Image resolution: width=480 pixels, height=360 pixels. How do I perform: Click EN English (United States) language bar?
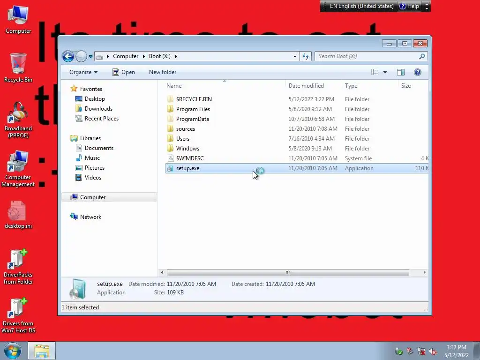361,6
